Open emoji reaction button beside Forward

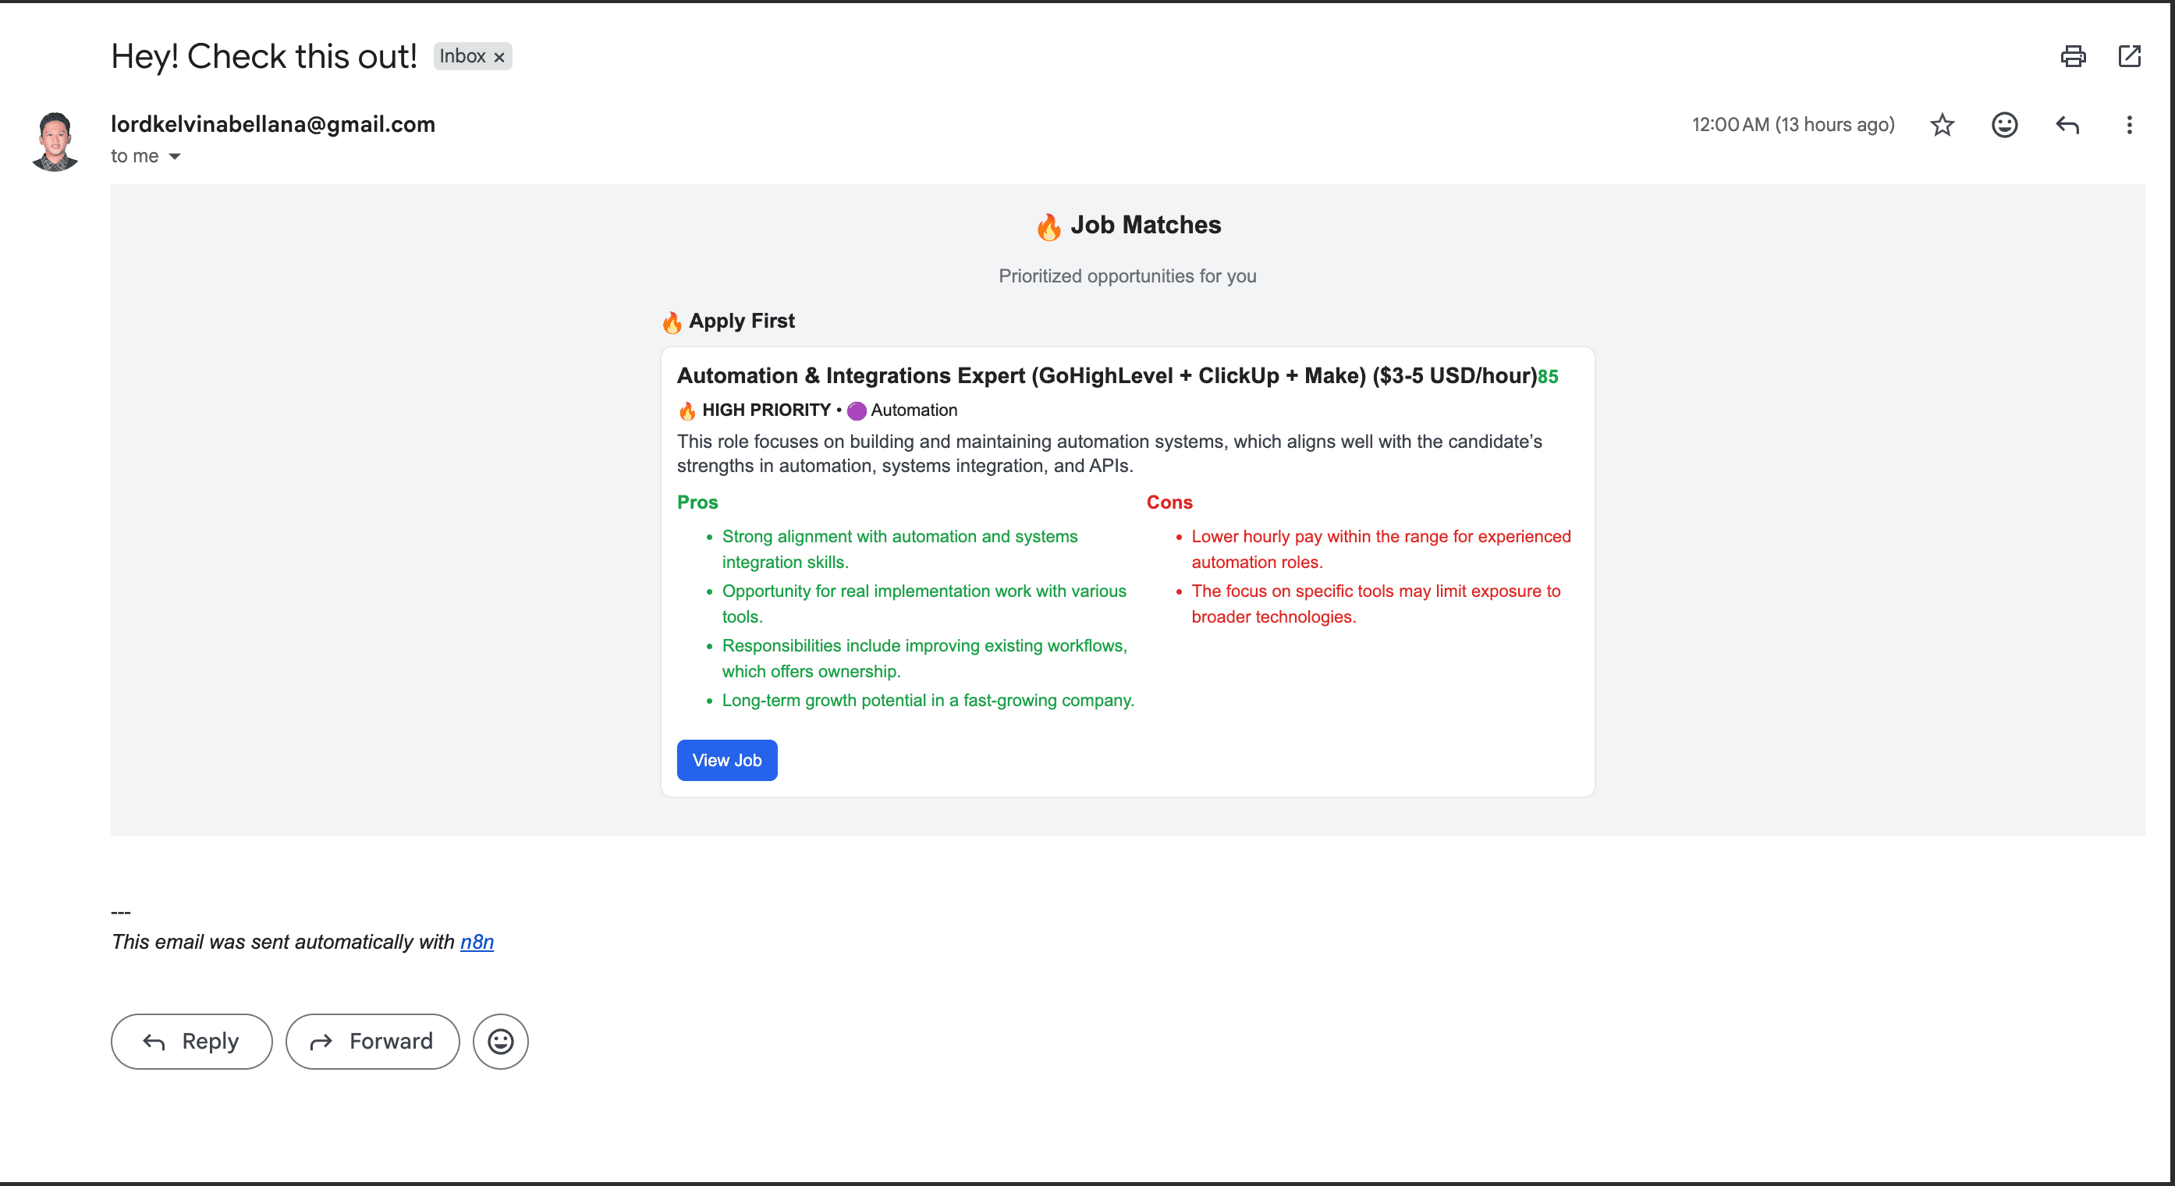[501, 1042]
